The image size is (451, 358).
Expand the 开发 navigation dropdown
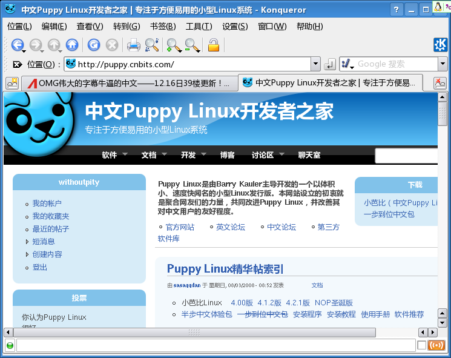(203, 154)
